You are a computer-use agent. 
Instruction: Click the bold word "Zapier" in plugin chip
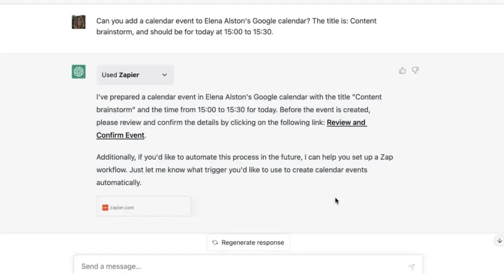click(129, 75)
